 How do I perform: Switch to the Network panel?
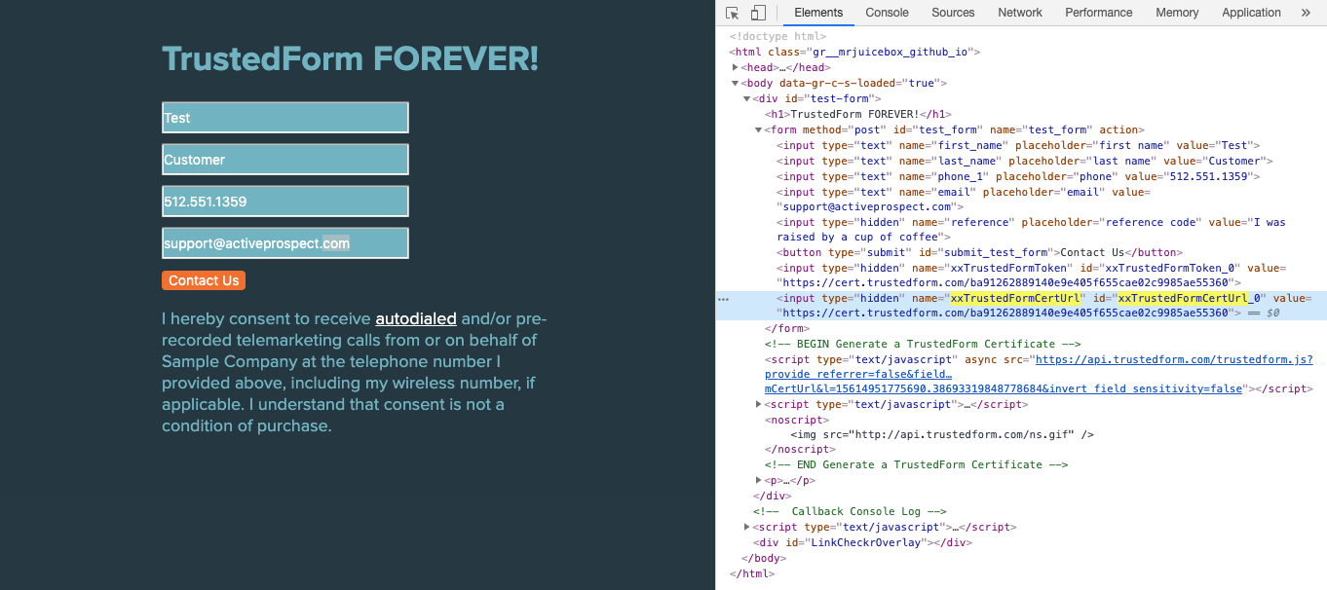tap(1019, 13)
